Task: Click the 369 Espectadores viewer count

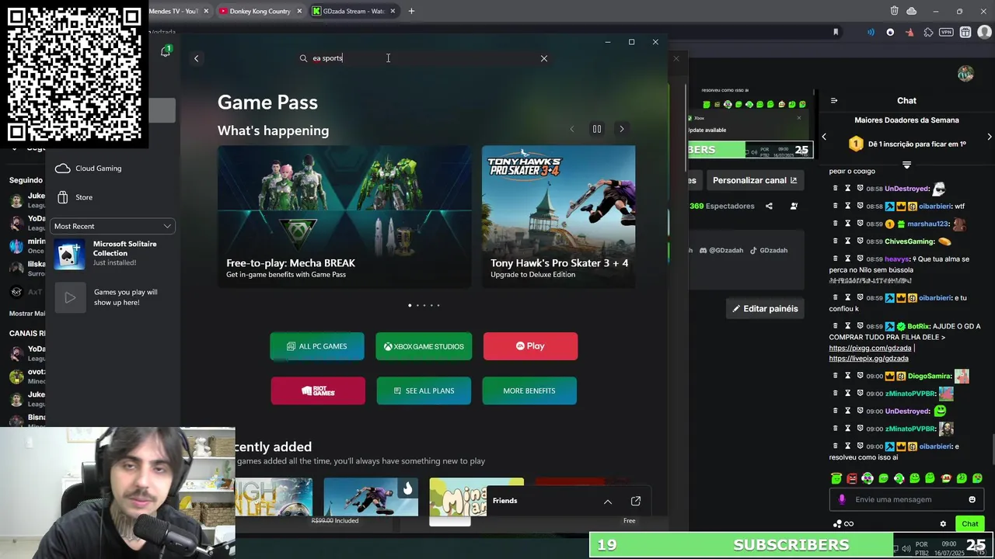Action: point(722,206)
